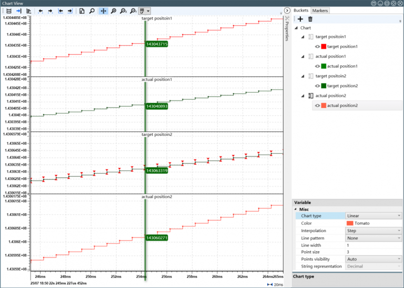Select the zoom Y axis tool
This screenshot has height=288, width=404.
133,11
